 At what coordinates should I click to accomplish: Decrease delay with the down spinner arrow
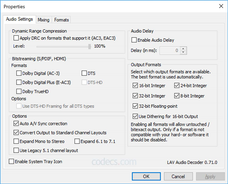183,53
